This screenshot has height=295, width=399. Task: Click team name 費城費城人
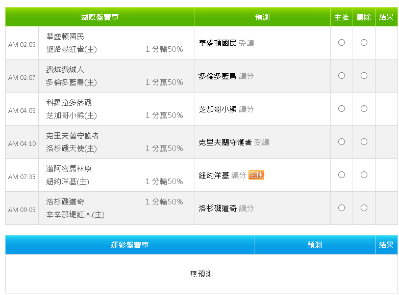[65, 70]
